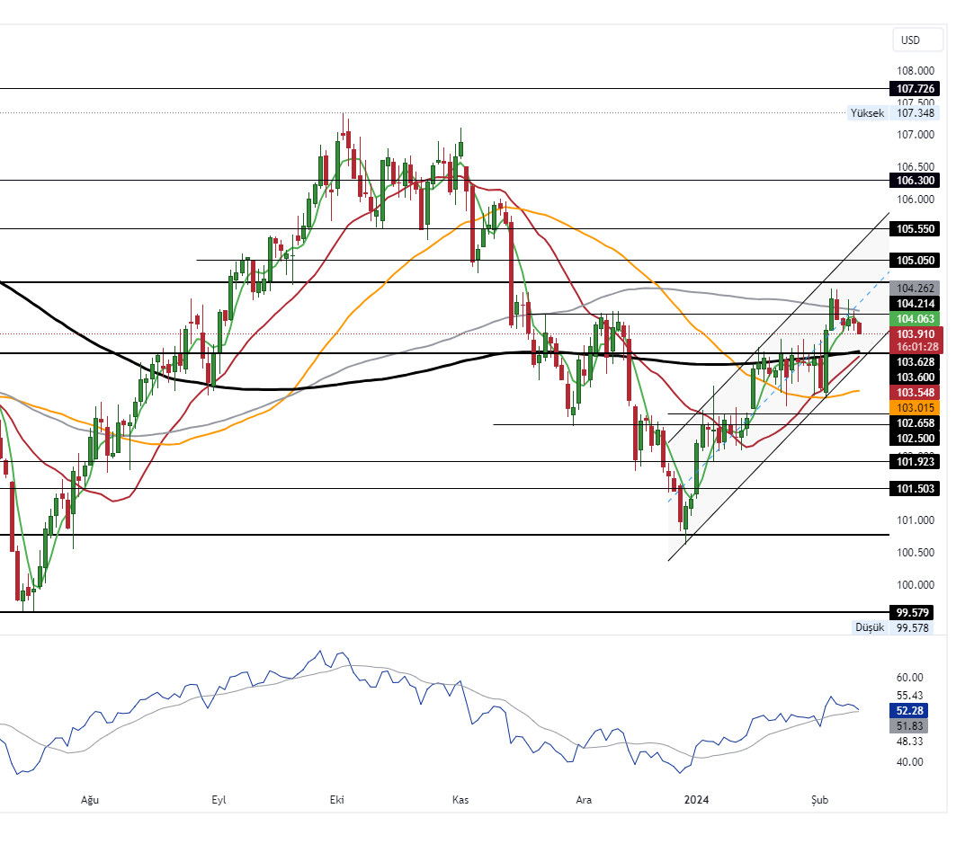The width and height of the screenshot is (956, 844).
Task: Click the 99.579 support level label
Action: 911,611
